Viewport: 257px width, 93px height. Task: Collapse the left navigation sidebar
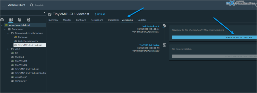45,13
